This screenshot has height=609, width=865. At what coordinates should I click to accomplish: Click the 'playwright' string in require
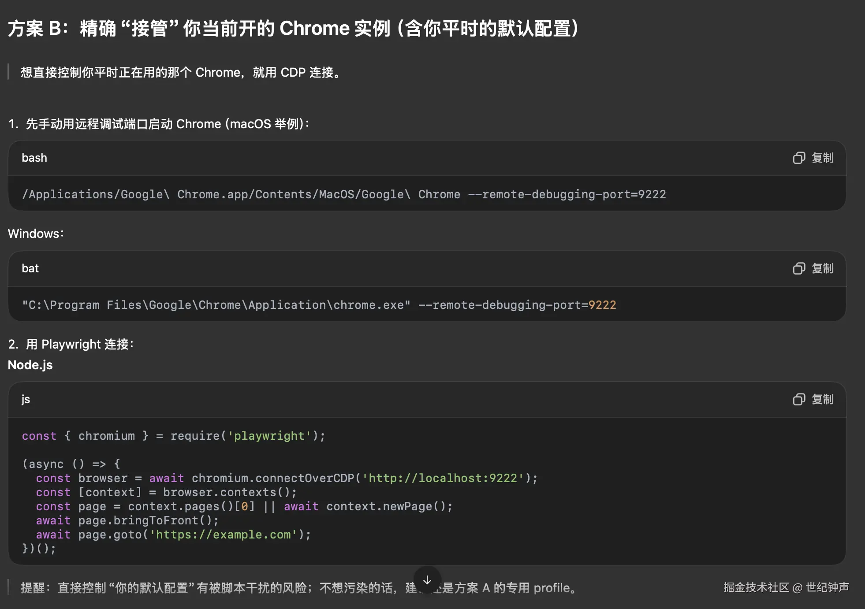coord(269,436)
